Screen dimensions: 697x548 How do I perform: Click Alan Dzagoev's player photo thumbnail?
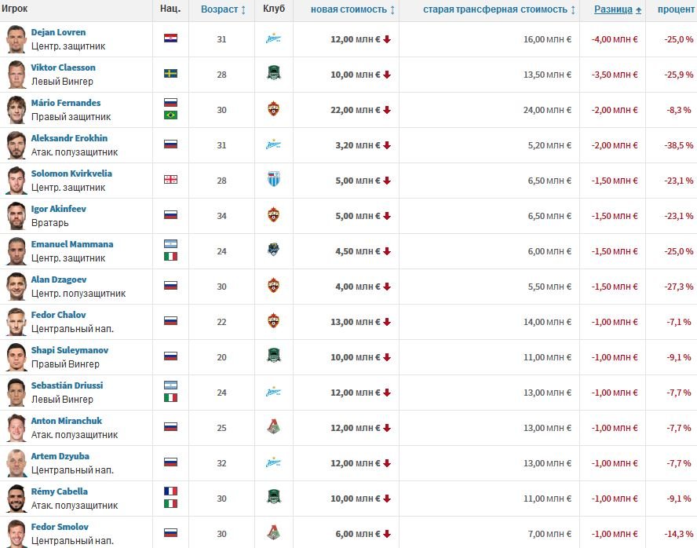[16, 287]
